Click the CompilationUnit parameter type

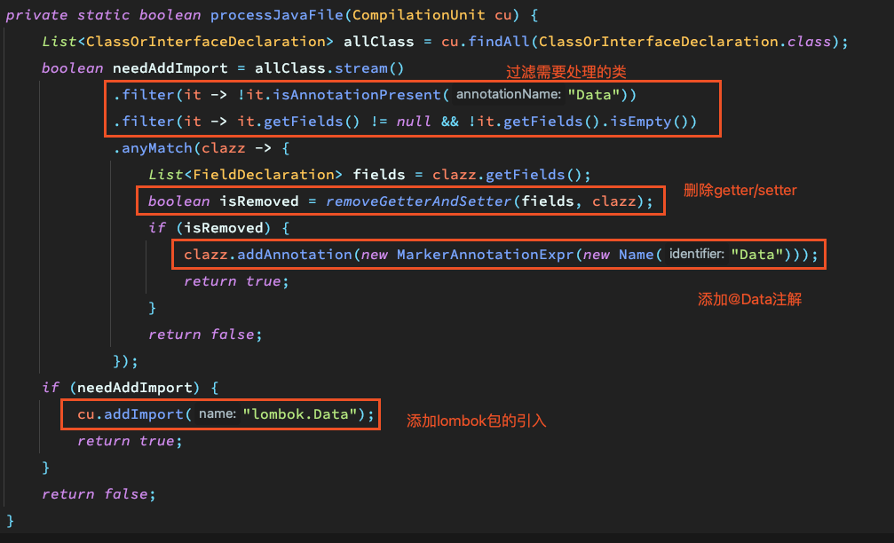[x=418, y=15]
